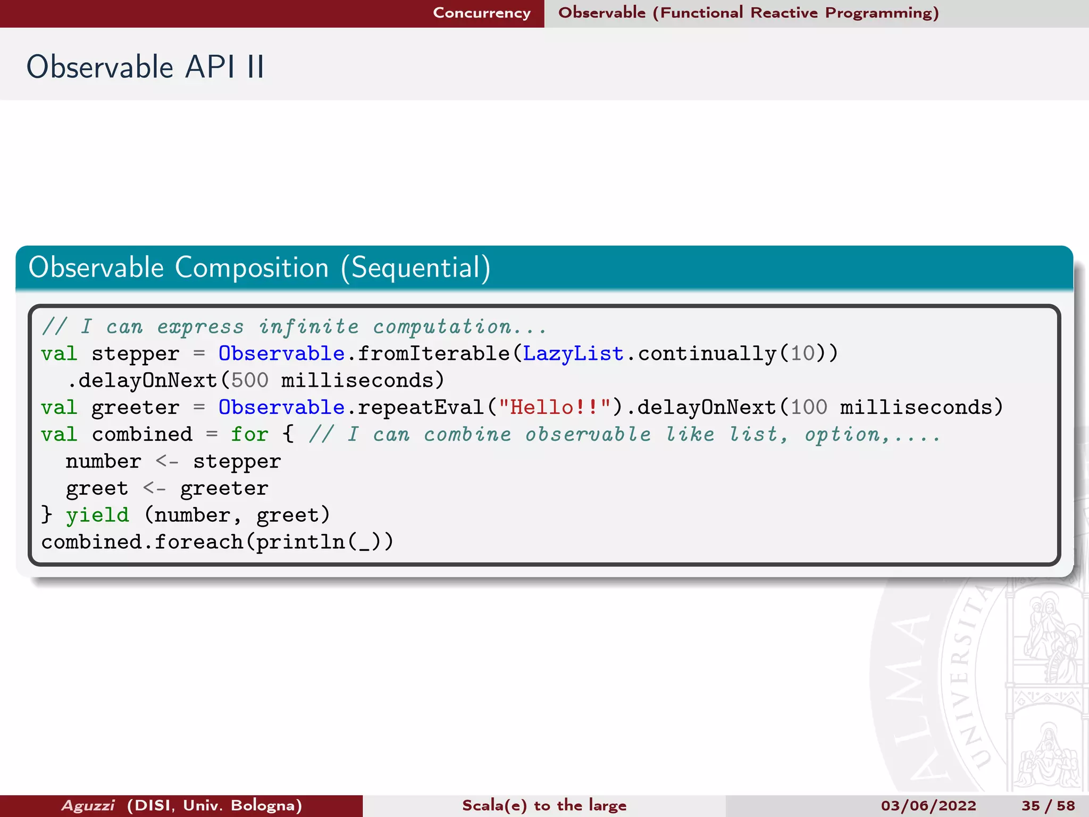Click the Concurrency section in header

pos(481,13)
